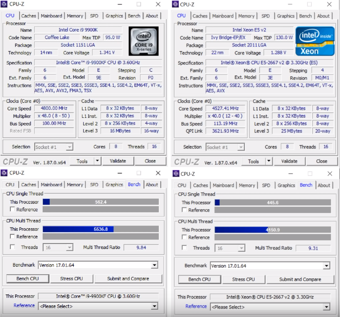The image size is (340, 317).
Task: Click the 3621.93 MHz QPI Link value
Action: [225, 131]
